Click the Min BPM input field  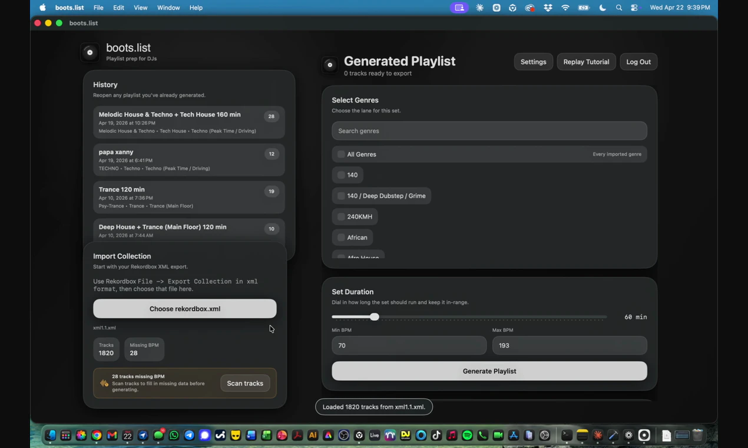409,345
